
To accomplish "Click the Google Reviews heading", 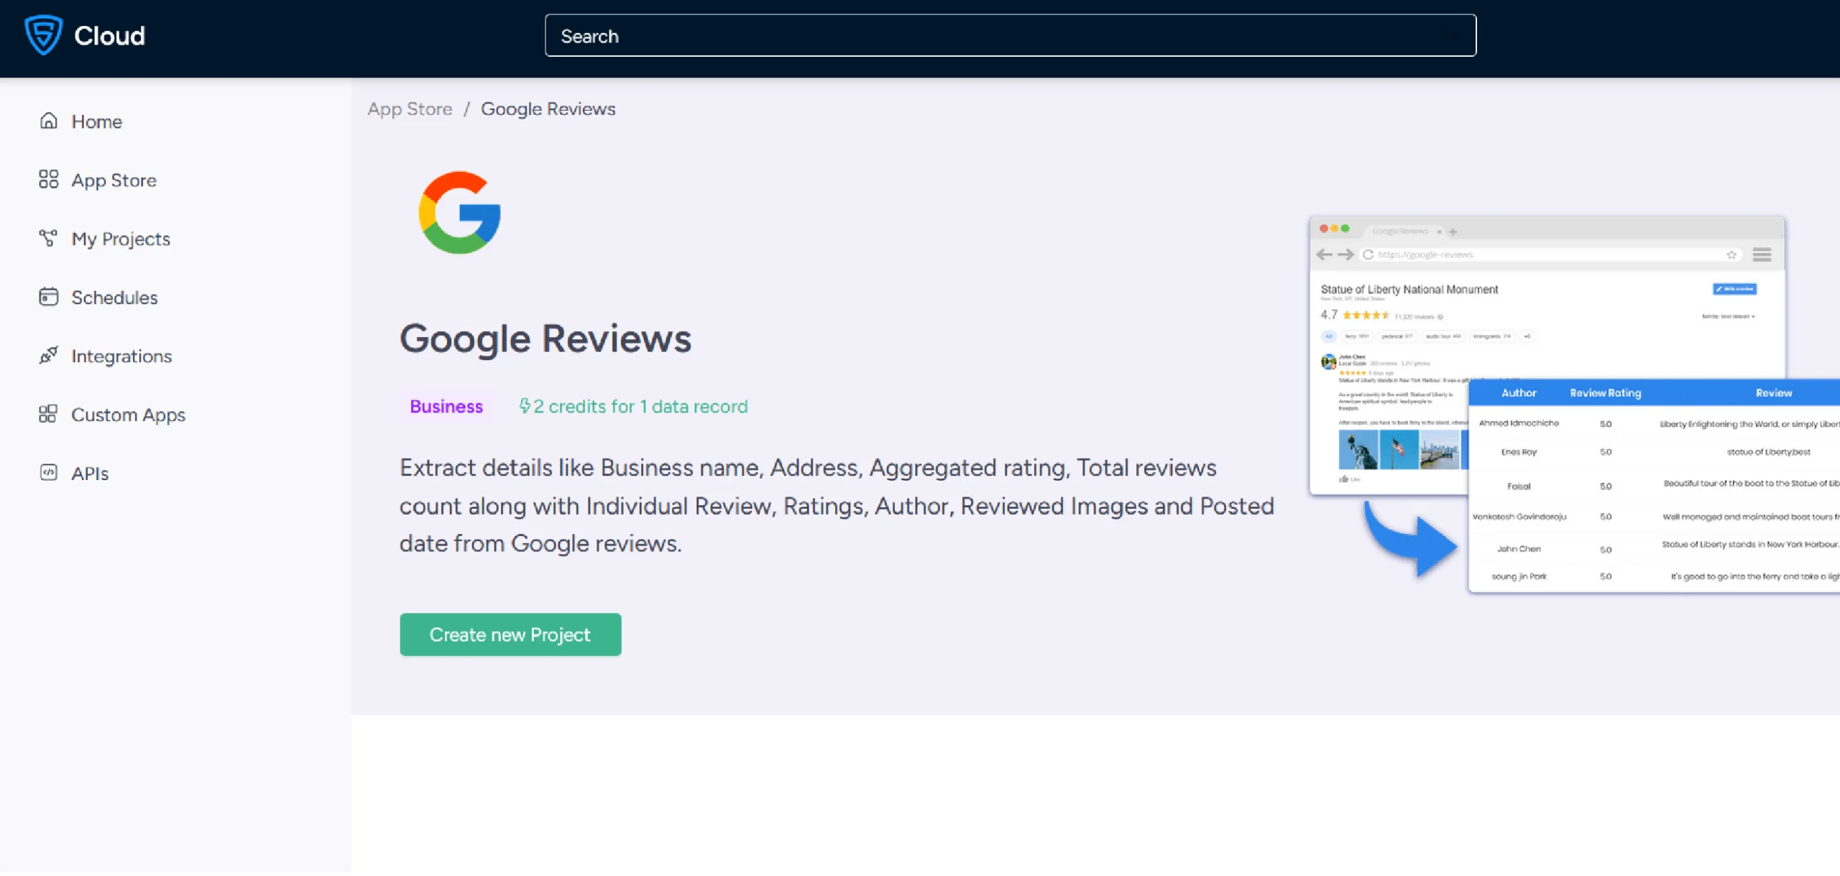I will [546, 338].
